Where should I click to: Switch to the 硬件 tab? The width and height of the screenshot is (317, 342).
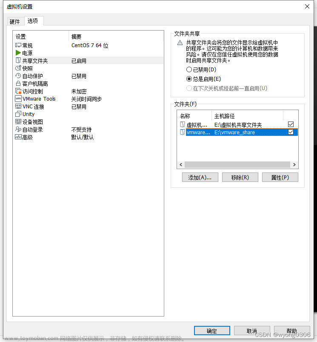click(x=15, y=21)
